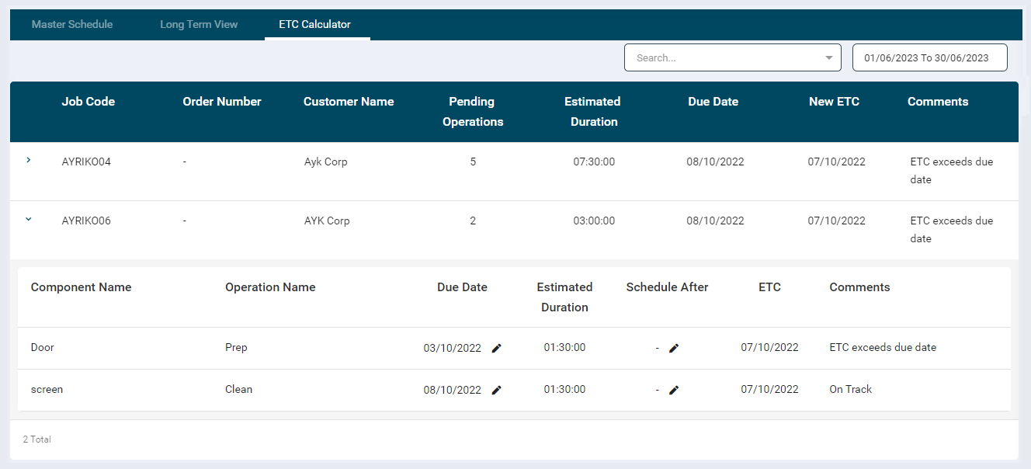Screen dimensions: 1031x469
Task: Switch to the Master Schedule tab
Action: (72, 24)
